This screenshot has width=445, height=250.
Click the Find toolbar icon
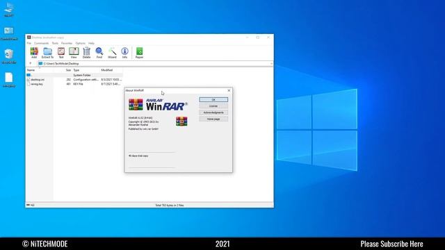click(x=99, y=53)
